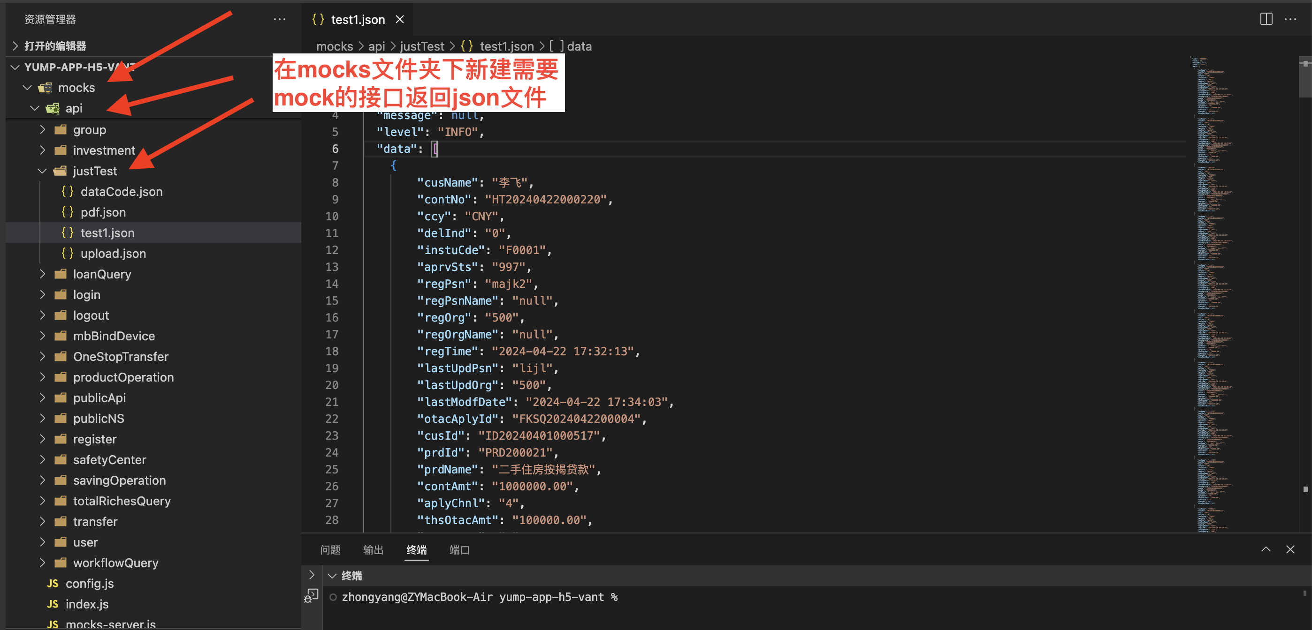The image size is (1312, 630).
Task: Expand the OneStopTransfer folder
Action: (x=43, y=356)
